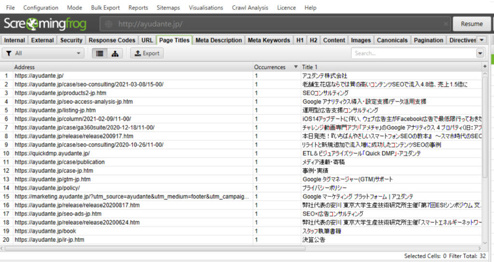This screenshot has height=262, width=494.
Task: Open the Bulk Export menu
Action: click(105, 8)
